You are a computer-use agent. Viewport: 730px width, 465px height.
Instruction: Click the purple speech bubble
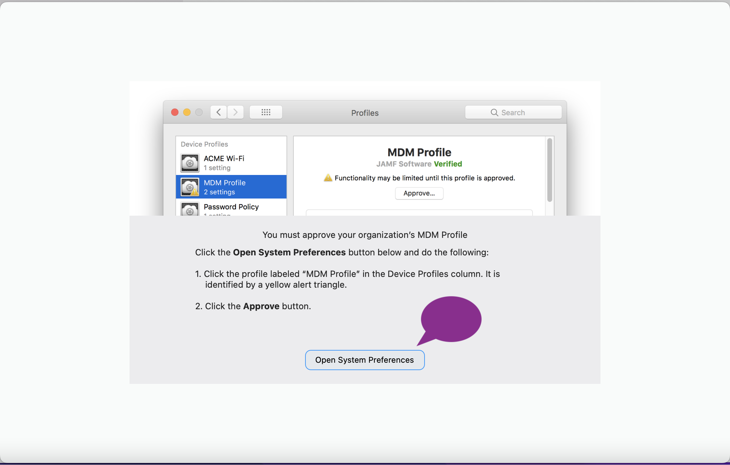point(451,319)
